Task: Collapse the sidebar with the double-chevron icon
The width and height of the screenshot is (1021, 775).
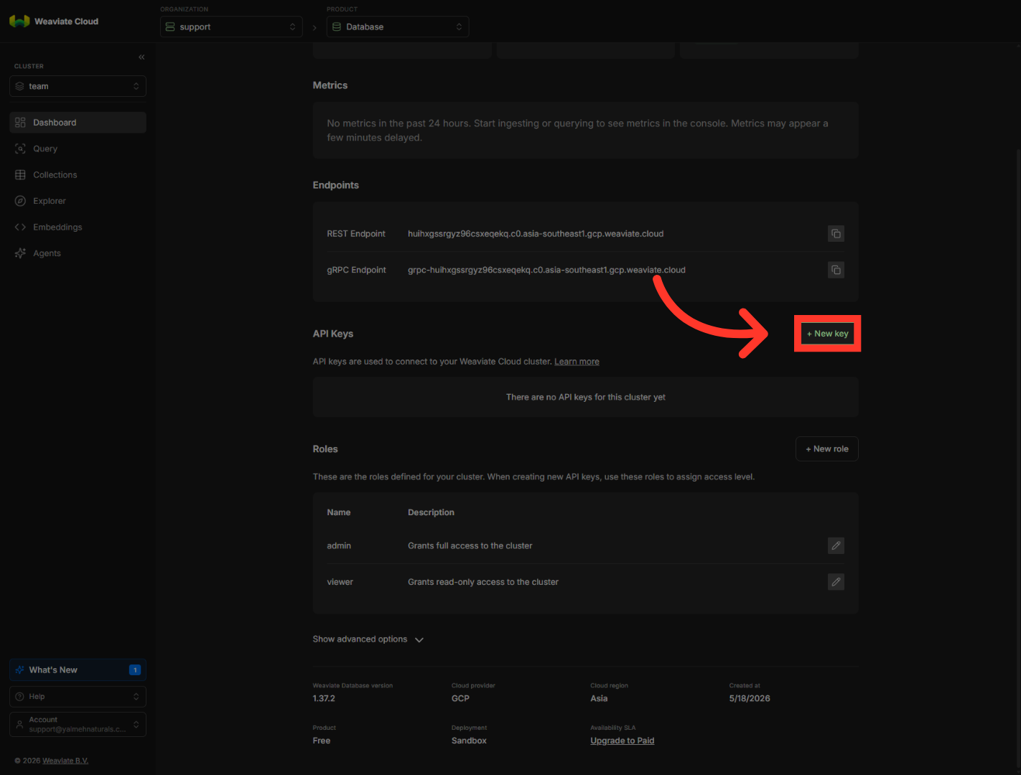Action: [x=141, y=57]
